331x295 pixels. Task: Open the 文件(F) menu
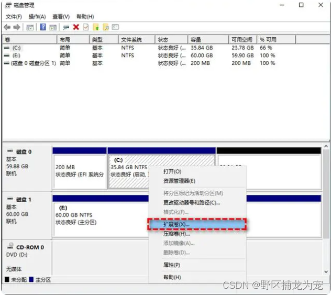tap(14, 17)
